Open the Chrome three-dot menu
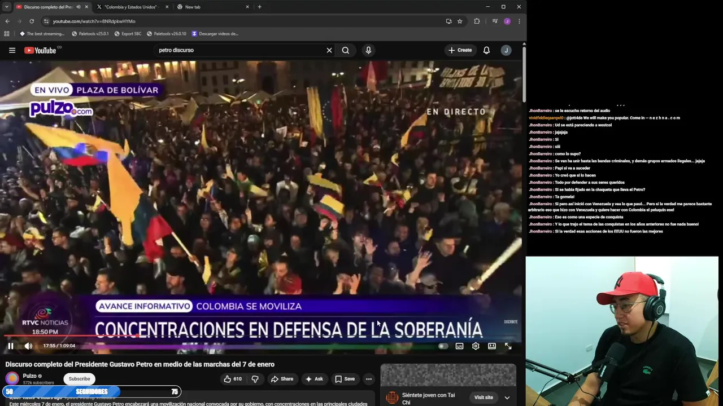 pos(519,21)
